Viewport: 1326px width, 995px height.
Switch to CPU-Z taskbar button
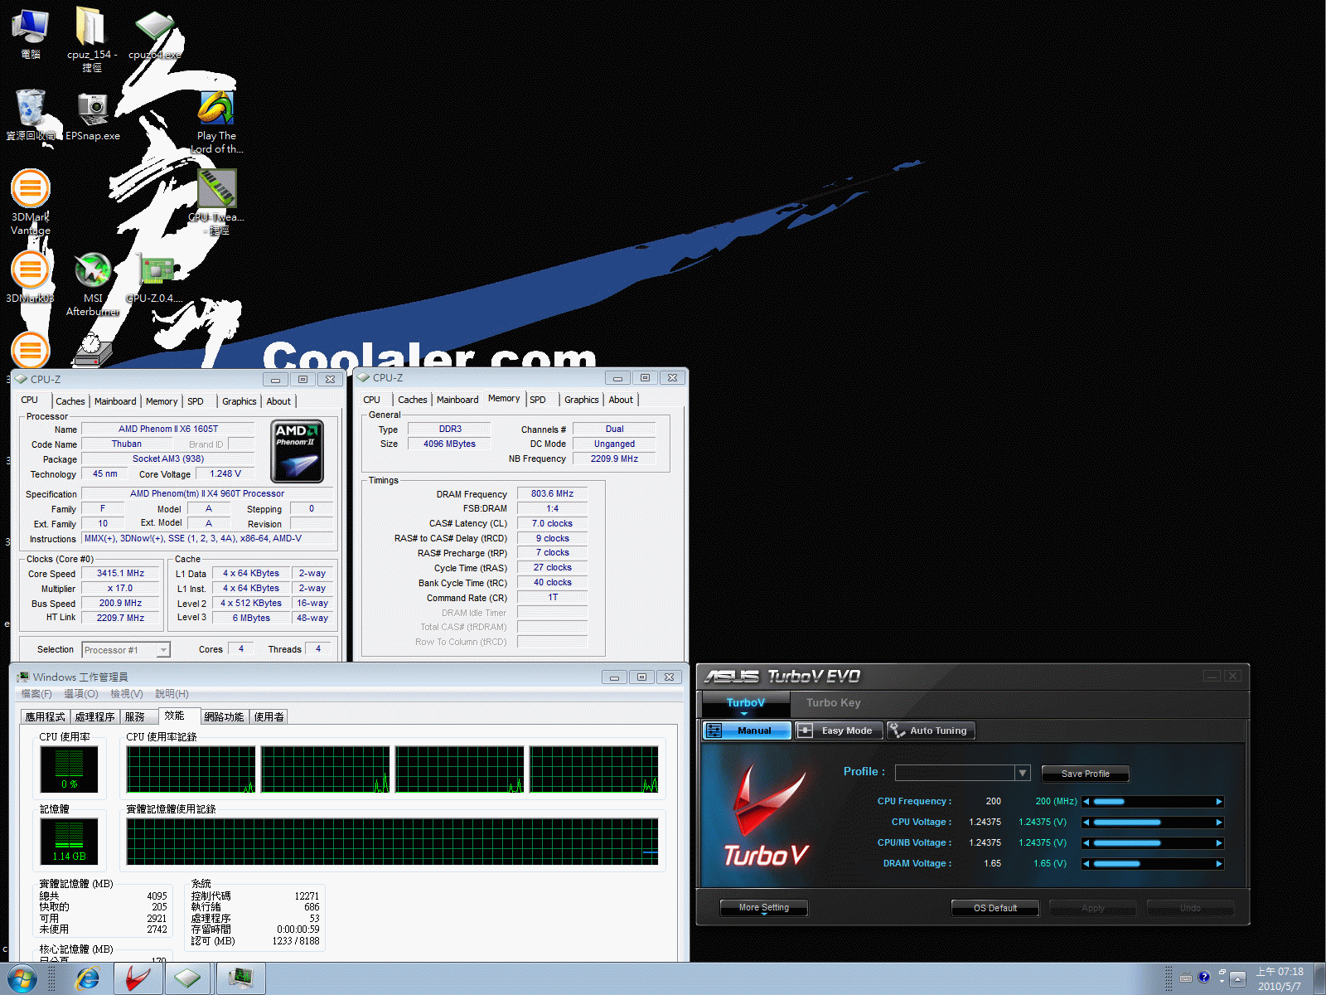[x=187, y=979]
